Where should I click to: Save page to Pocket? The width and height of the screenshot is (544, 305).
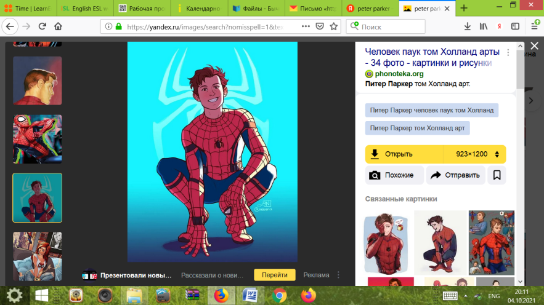(x=320, y=26)
